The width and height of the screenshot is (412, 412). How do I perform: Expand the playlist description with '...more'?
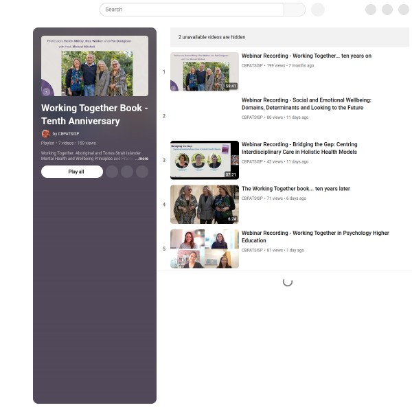pos(141,159)
